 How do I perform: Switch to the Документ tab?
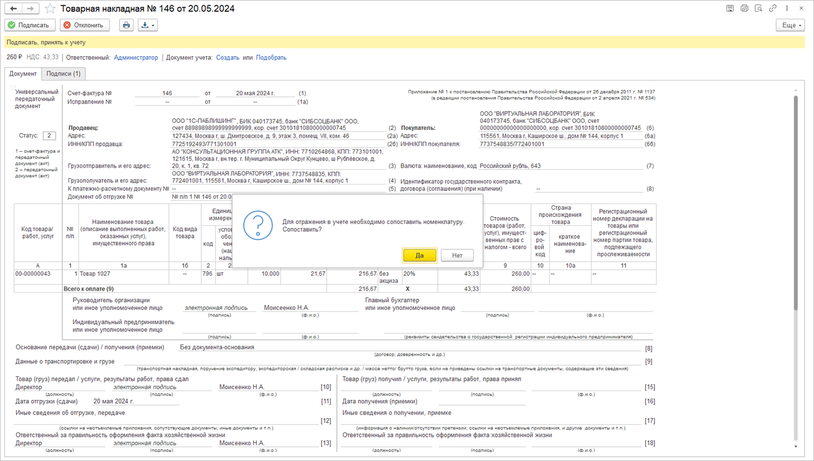pyautogui.click(x=23, y=74)
